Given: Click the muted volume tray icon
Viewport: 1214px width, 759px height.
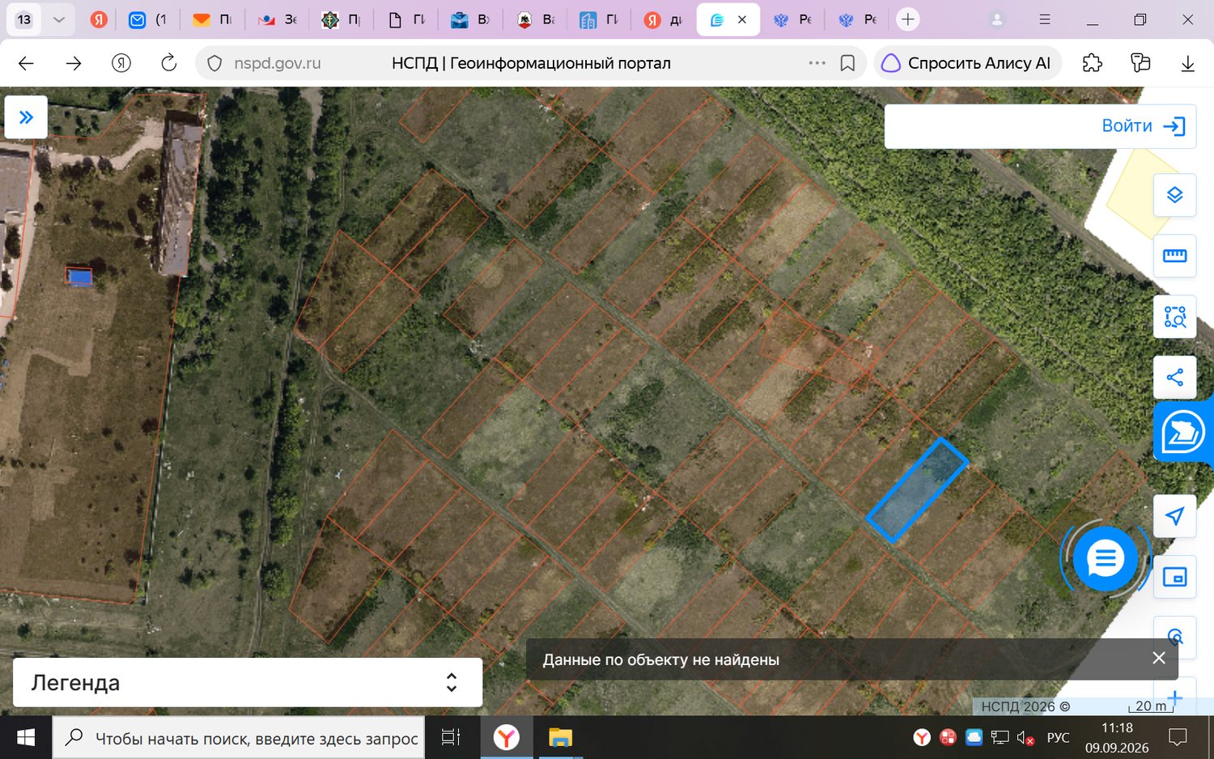Looking at the screenshot, I should pos(1025,737).
